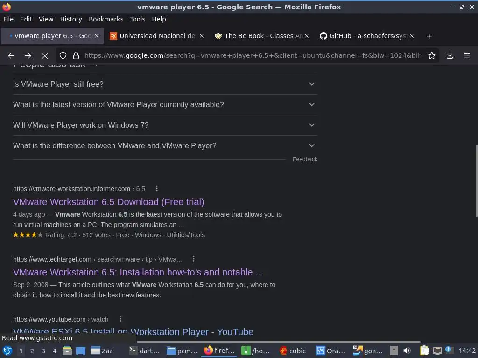Open the Oracle VirtualBox taskbar window
The width and height of the screenshot is (478, 358).
click(330, 351)
